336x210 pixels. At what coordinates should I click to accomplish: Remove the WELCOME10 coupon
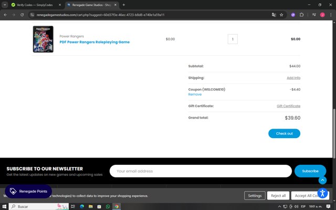pyautogui.click(x=195, y=94)
